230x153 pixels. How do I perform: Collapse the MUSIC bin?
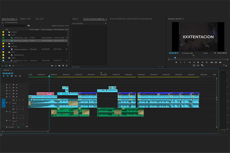tap(6, 35)
